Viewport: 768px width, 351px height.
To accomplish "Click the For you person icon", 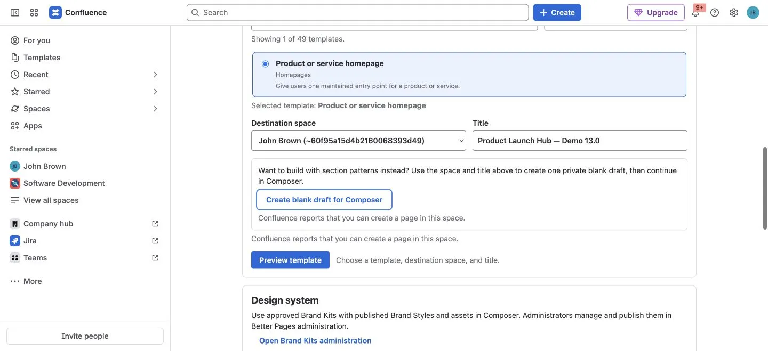I will click(15, 40).
